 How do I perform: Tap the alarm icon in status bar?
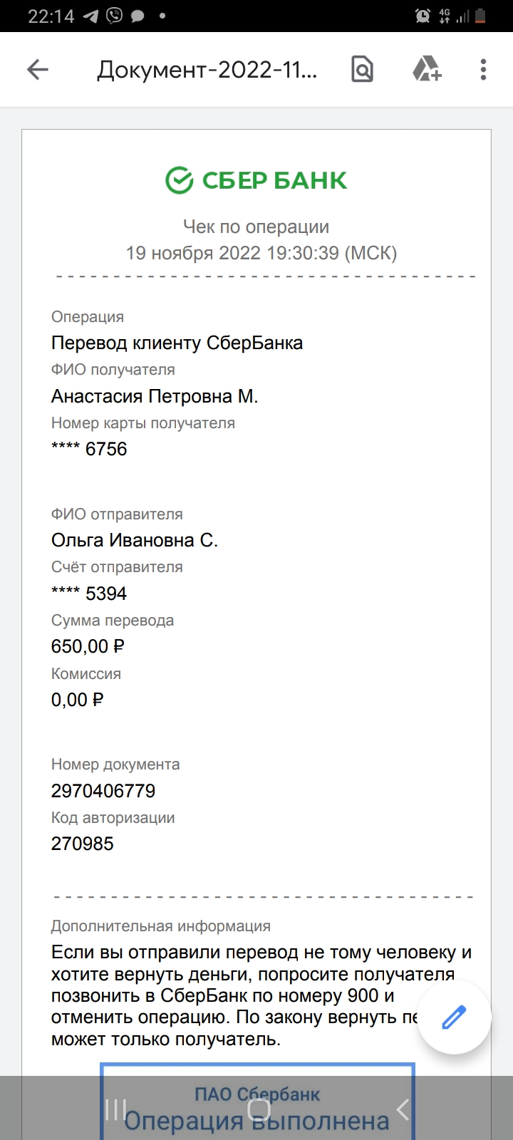tap(423, 16)
